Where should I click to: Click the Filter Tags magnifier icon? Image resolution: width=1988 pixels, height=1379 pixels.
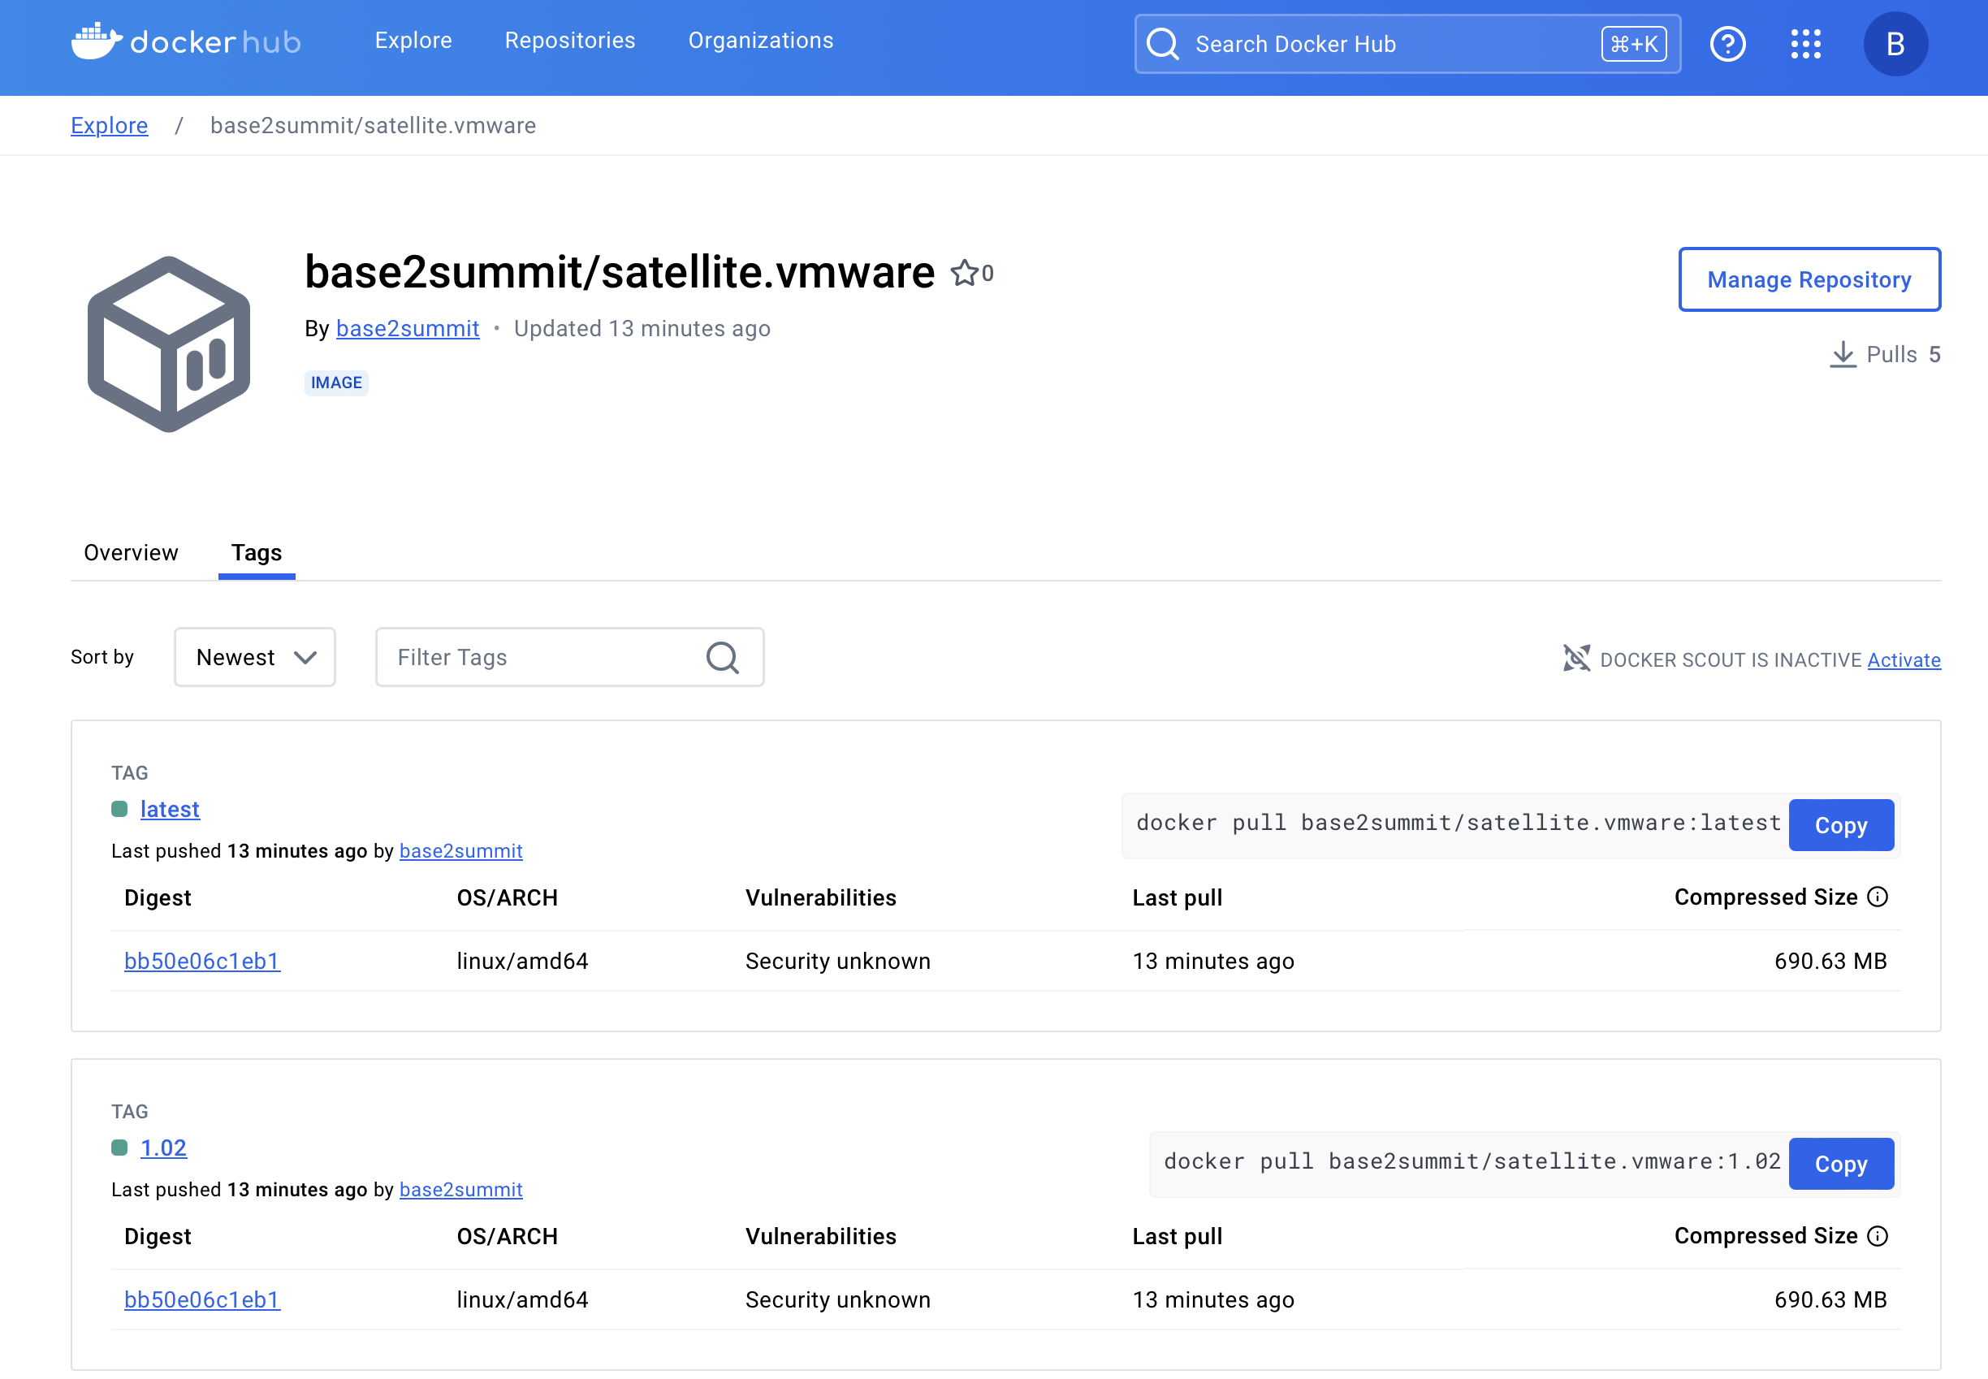(x=722, y=658)
